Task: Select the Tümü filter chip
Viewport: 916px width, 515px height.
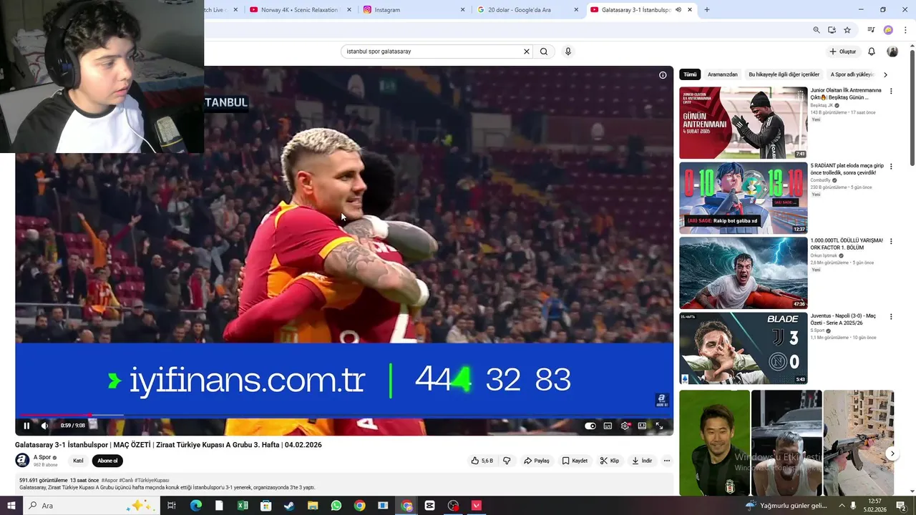Action: [x=690, y=74]
